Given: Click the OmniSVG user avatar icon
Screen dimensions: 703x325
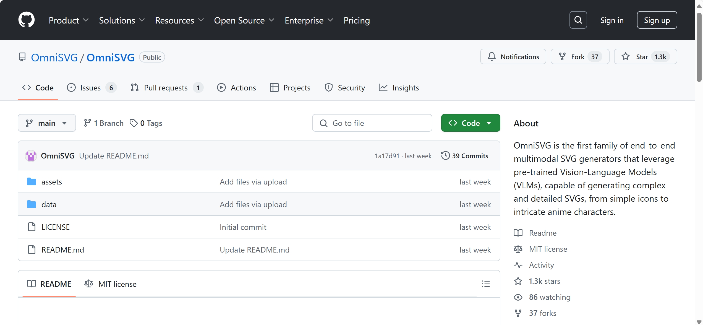Looking at the screenshot, I should (31, 156).
